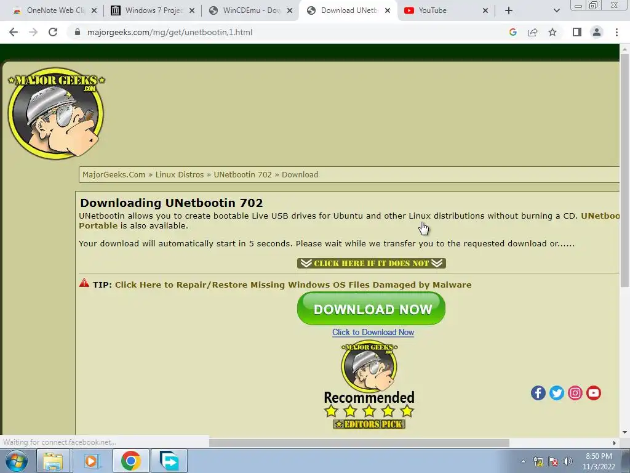Open the Repair/Restore Windows OS Files tip link

(293, 285)
